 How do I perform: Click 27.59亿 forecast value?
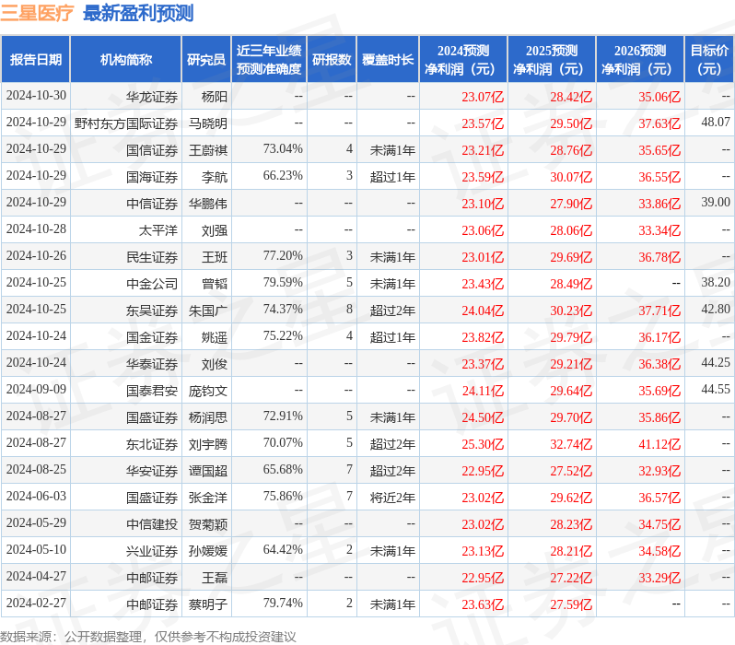point(571,604)
